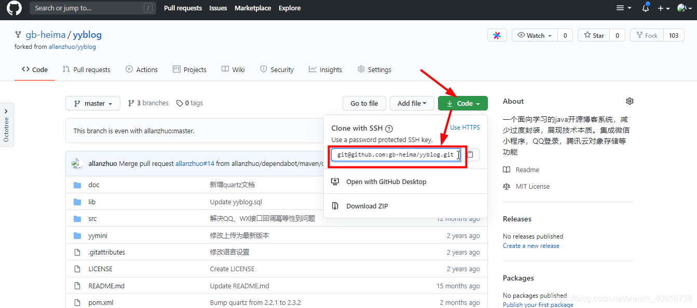
Task: Open the notifications bell
Action: 646,8
